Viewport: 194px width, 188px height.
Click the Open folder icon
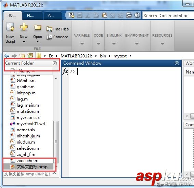coord(38,27)
